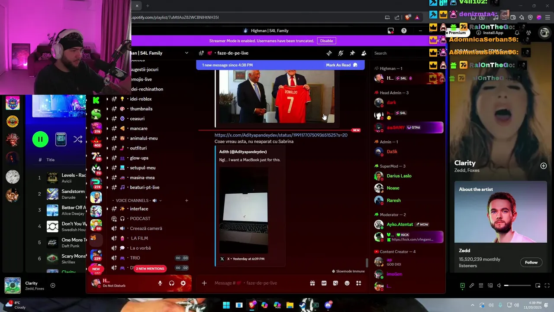Open the Spotify queue icon
Screen dimensions: 554x312
pos(481,286)
